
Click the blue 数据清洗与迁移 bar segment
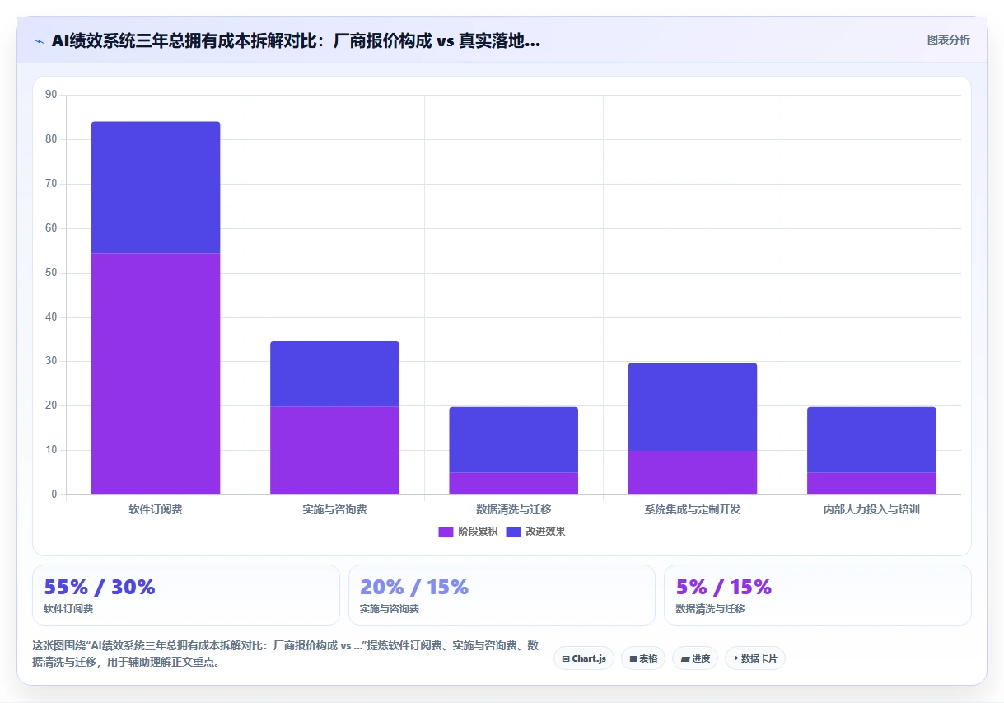click(513, 439)
